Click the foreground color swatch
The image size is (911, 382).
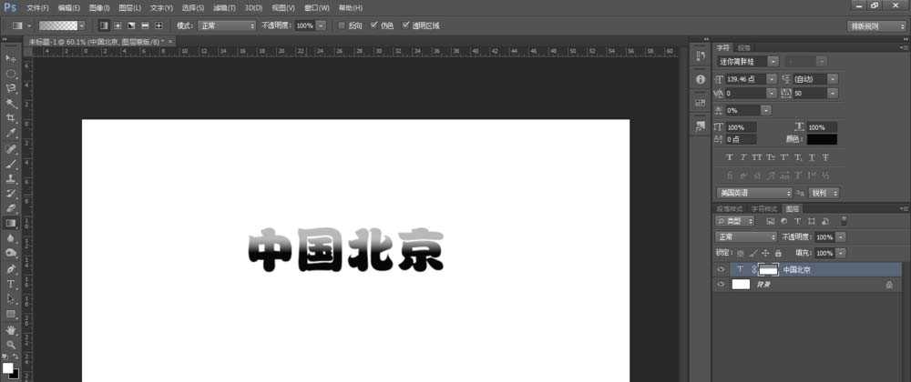(7, 368)
